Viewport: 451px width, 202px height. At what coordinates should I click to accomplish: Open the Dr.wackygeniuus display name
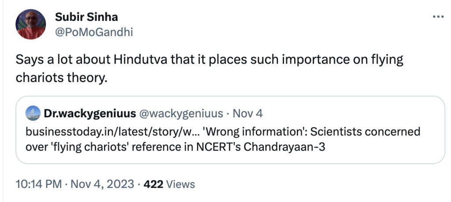[89, 113]
